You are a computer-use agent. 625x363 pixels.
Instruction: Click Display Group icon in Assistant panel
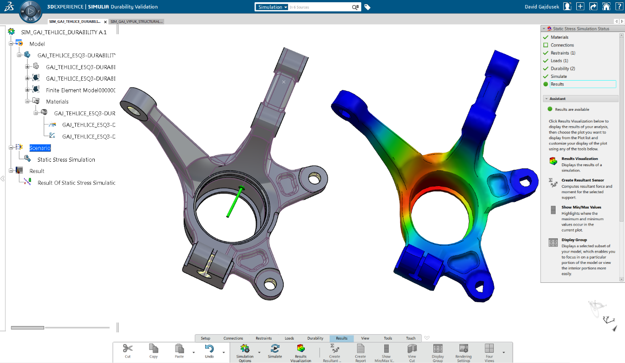point(553,243)
